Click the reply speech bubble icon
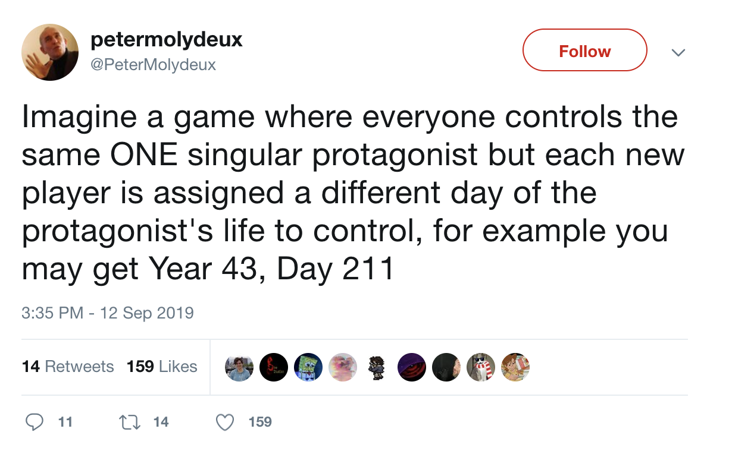Image resolution: width=732 pixels, height=454 pixels. [35, 422]
